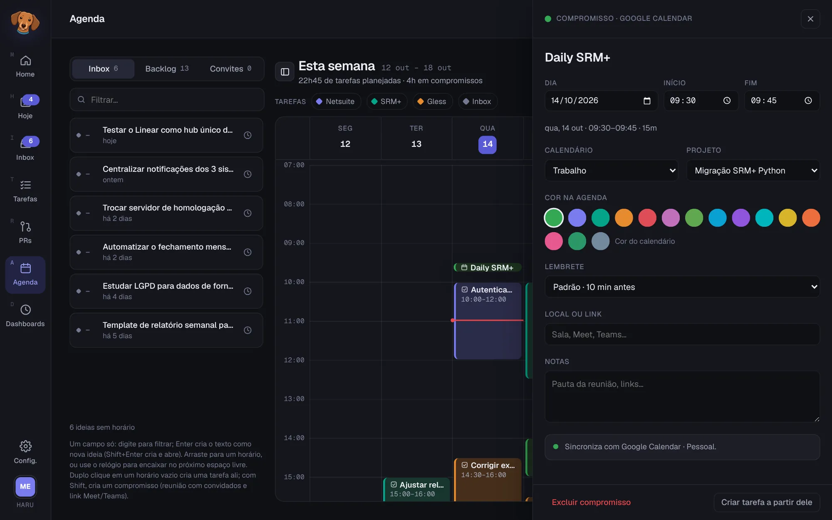This screenshot has width=832, height=520.
Task: Toggle checkbox on Autentica... event
Action: tap(465, 290)
